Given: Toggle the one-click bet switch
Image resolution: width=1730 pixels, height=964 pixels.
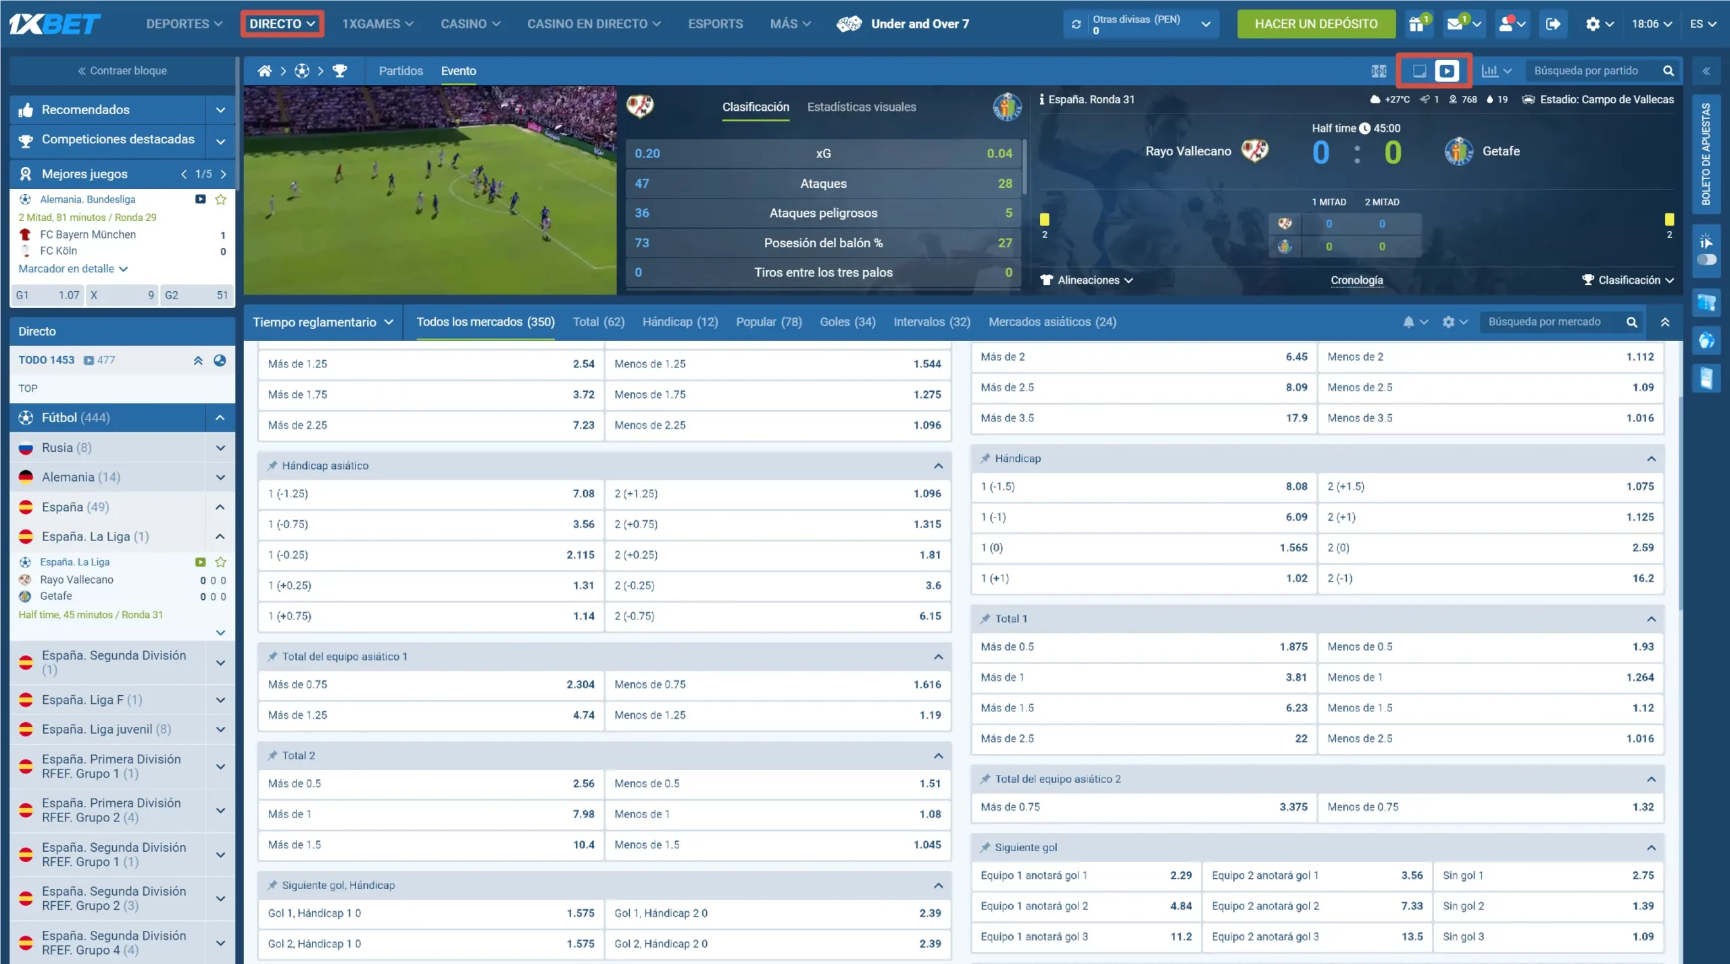Looking at the screenshot, I should tap(1706, 259).
